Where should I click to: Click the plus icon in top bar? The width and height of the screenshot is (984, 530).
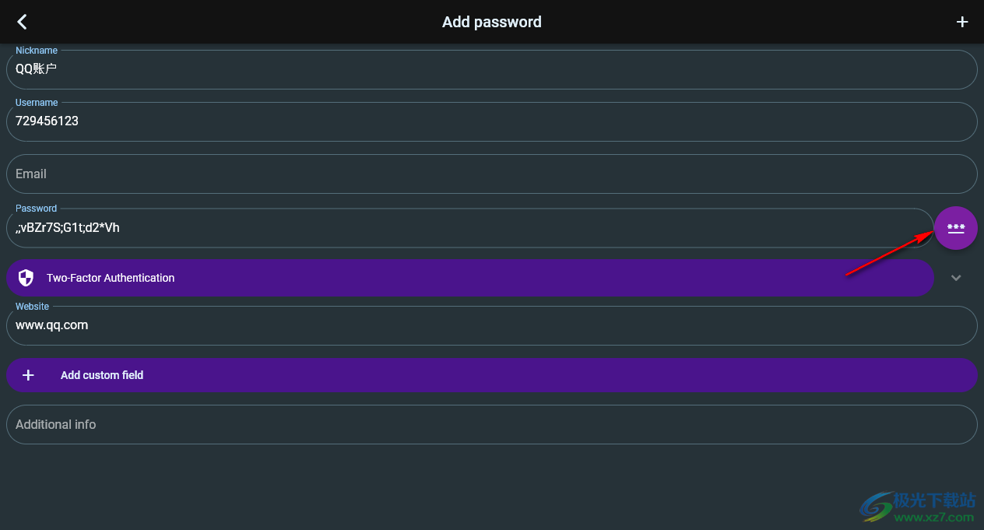coord(962,22)
